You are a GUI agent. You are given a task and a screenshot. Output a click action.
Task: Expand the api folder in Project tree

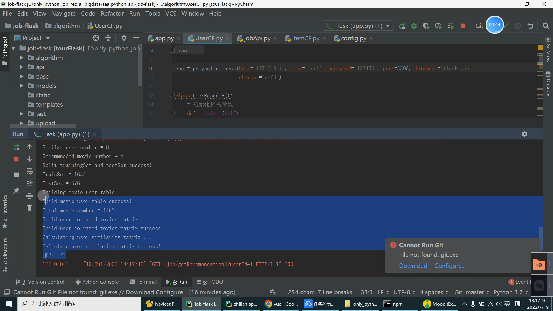(x=21, y=67)
